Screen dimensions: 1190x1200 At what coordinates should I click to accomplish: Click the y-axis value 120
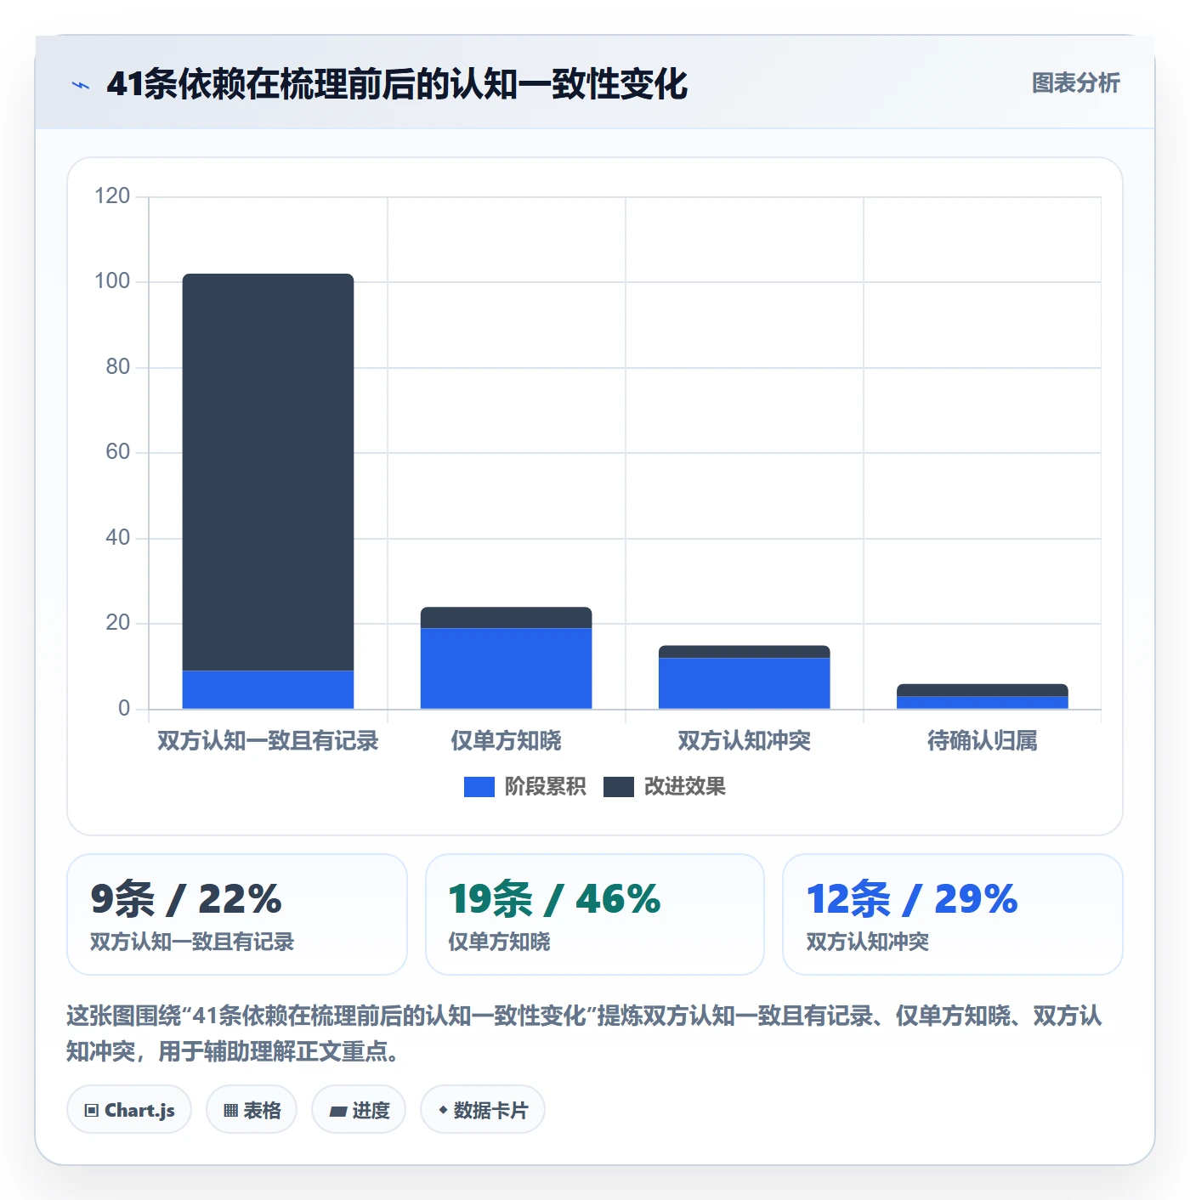[112, 196]
